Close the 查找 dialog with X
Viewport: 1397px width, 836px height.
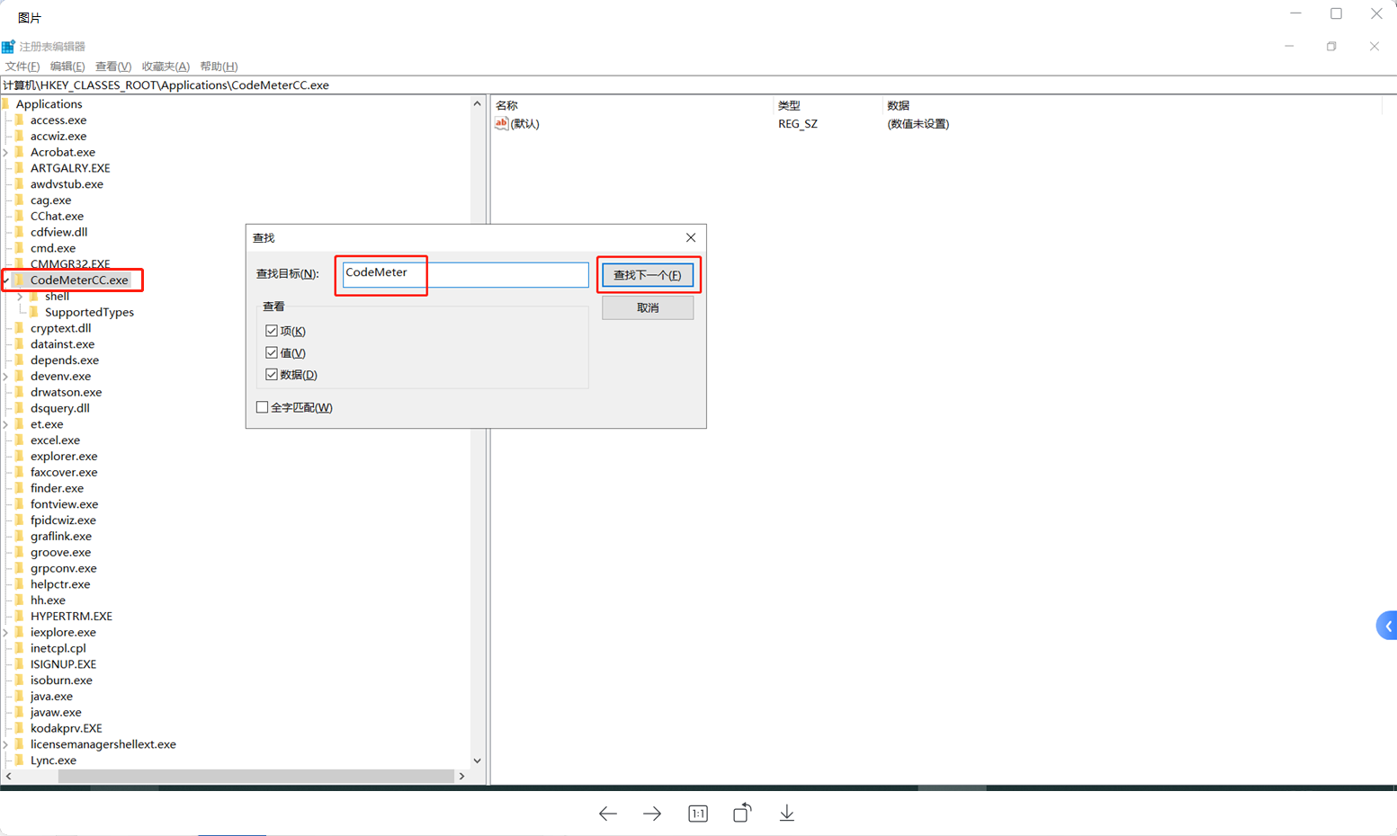[691, 237]
